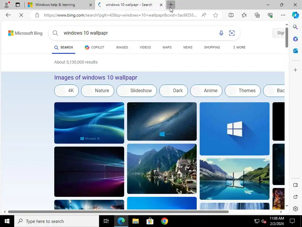Open mountain lake reflection thumbnail
This screenshot has height=227, width=302.
tap(234, 179)
